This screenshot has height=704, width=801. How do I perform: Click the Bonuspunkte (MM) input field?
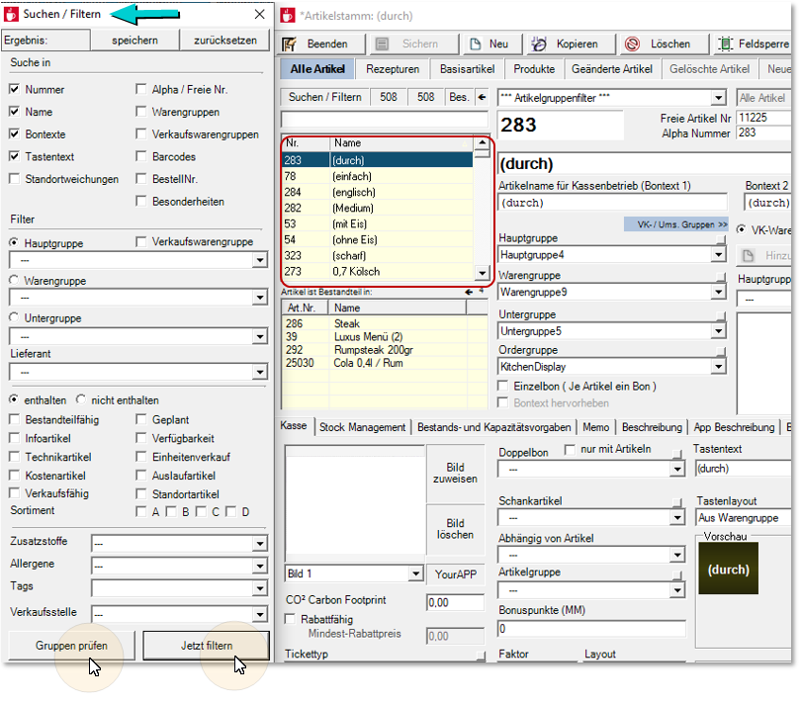(591, 629)
